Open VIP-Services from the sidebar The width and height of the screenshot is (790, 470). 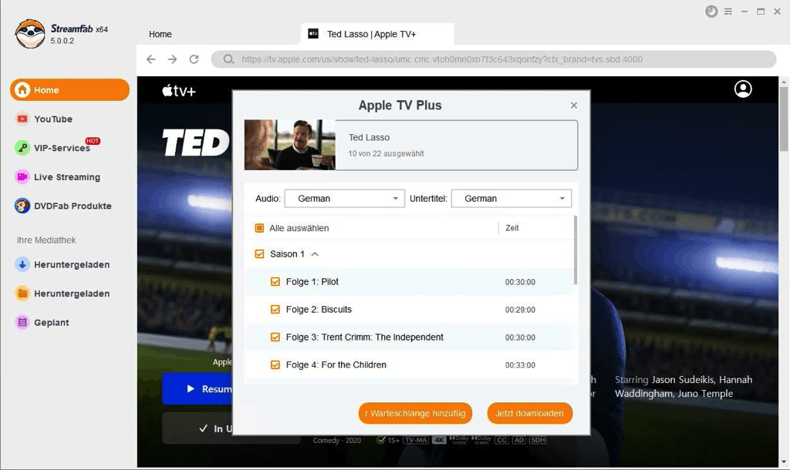[62, 148]
